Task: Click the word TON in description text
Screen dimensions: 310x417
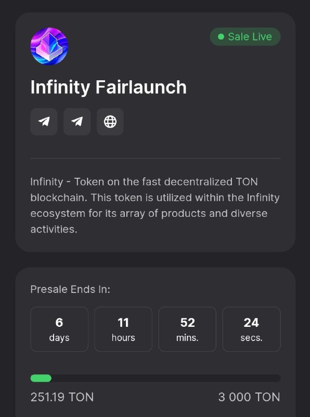Action: tap(247, 182)
